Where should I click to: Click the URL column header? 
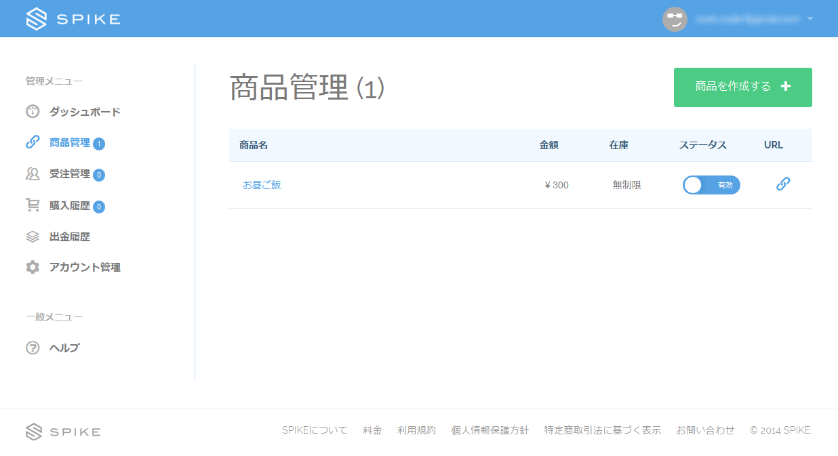tap(774, 145)
